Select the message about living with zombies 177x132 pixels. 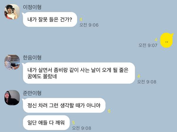pos(79,73)
